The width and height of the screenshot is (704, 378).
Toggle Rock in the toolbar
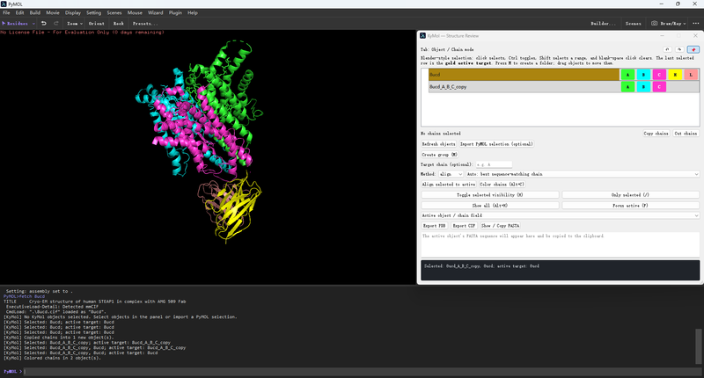pyautogui.click(x=119, y=24)
